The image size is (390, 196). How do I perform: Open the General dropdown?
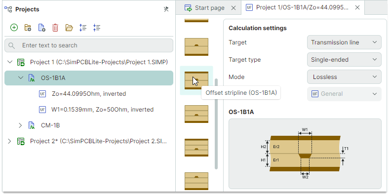[x=344, y=94]
